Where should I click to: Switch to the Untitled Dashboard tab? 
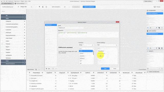click(7, 4)
